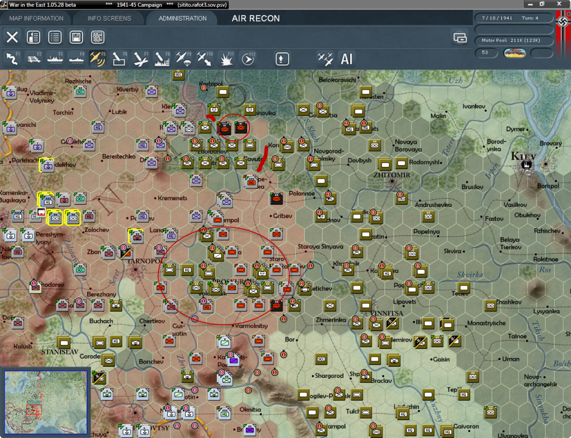Screen dimensions: 571x438
Task: Click the X icon in the Administration toolbar
Action: (x=12, y=37)
